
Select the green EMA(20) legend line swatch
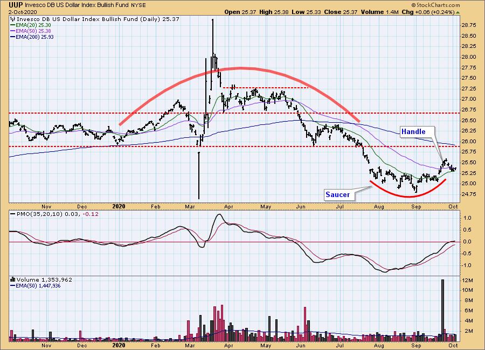point(13,25)
